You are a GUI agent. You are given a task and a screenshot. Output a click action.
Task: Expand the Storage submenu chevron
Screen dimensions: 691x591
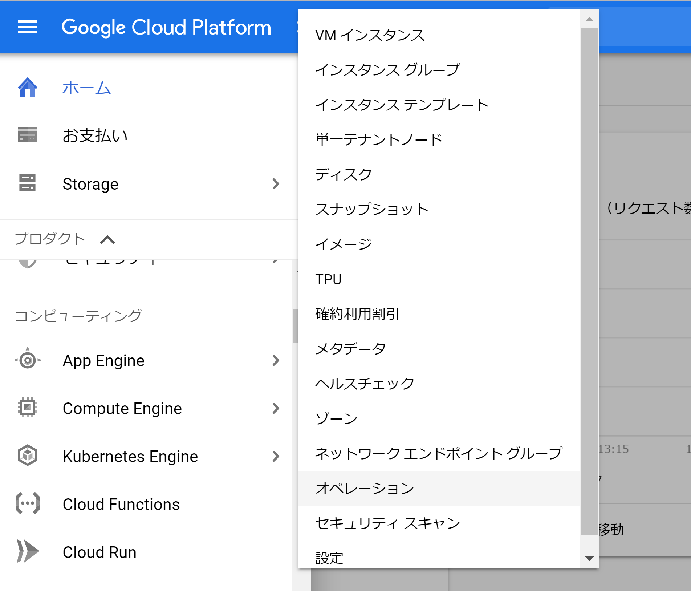coord(276,184)
